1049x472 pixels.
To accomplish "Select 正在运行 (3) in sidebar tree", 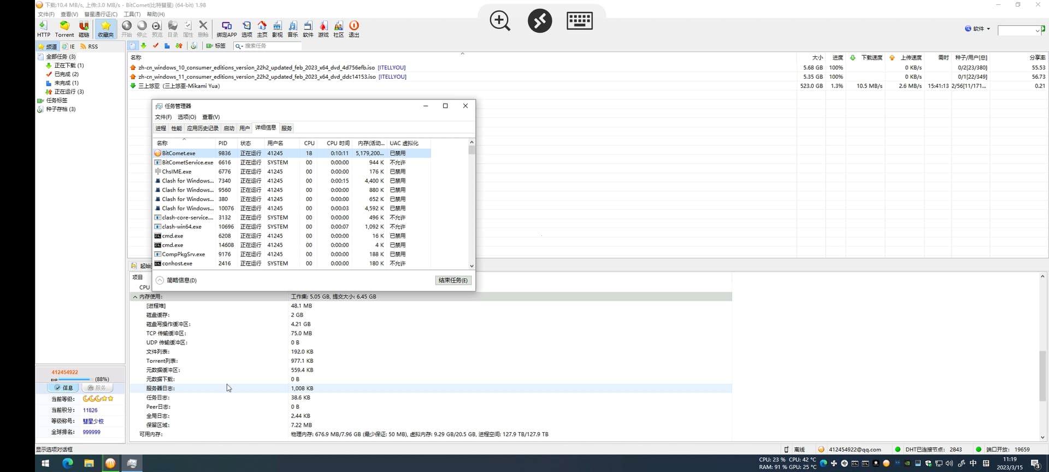I will tap(65, 92).
